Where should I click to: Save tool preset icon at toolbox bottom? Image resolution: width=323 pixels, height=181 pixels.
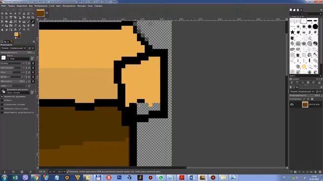tap(5, 172)
